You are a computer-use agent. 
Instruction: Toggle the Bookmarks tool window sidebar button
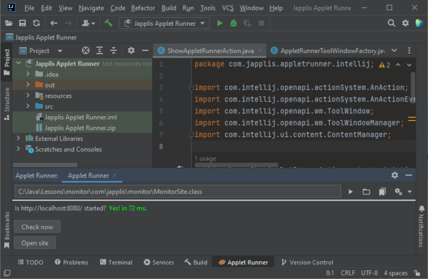click(x=7, y=230)
